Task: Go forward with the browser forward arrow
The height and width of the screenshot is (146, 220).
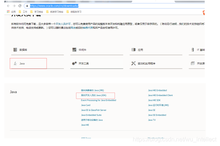Action: pos(14,6)
